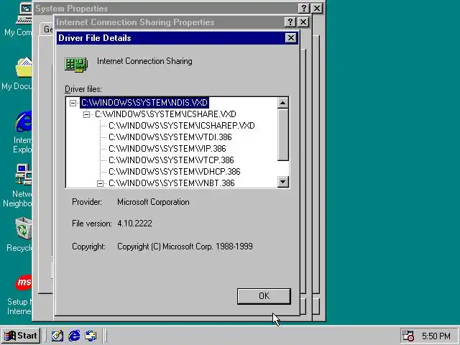Image resolution: width=460 pixels, height=345 pixels.
Task: Close the Driver File Details dialog
Action: pyautogui.click(x=290, y=38)
